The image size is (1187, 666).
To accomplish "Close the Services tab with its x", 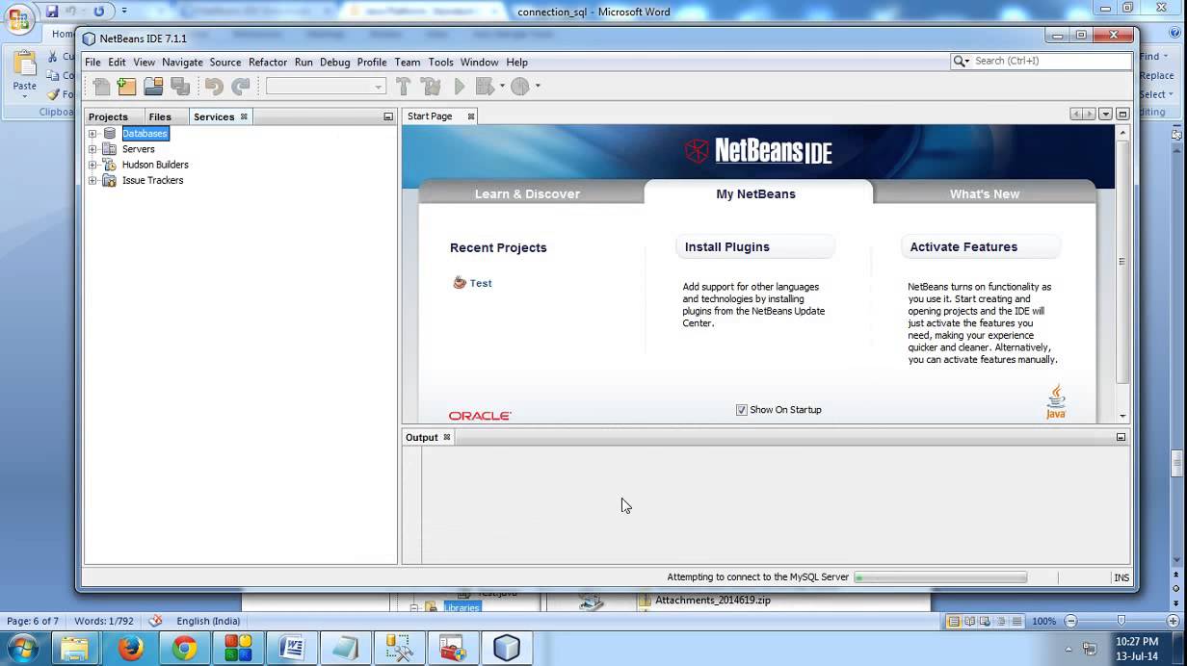I will tap(244, 116).
